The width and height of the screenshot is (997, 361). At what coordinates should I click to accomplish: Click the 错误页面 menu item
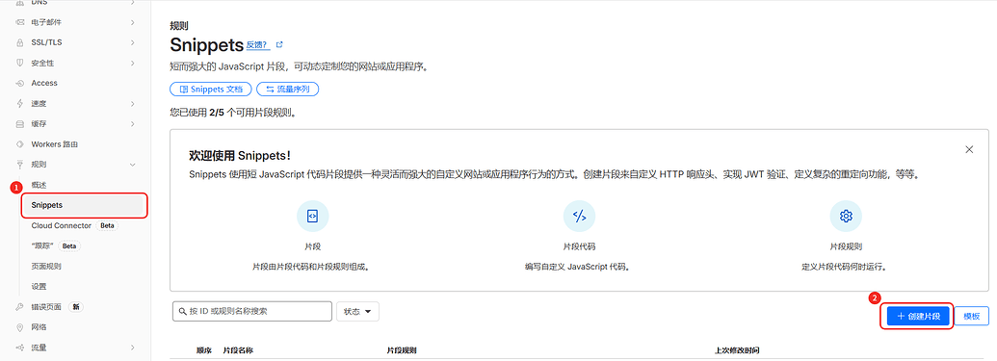46,307
